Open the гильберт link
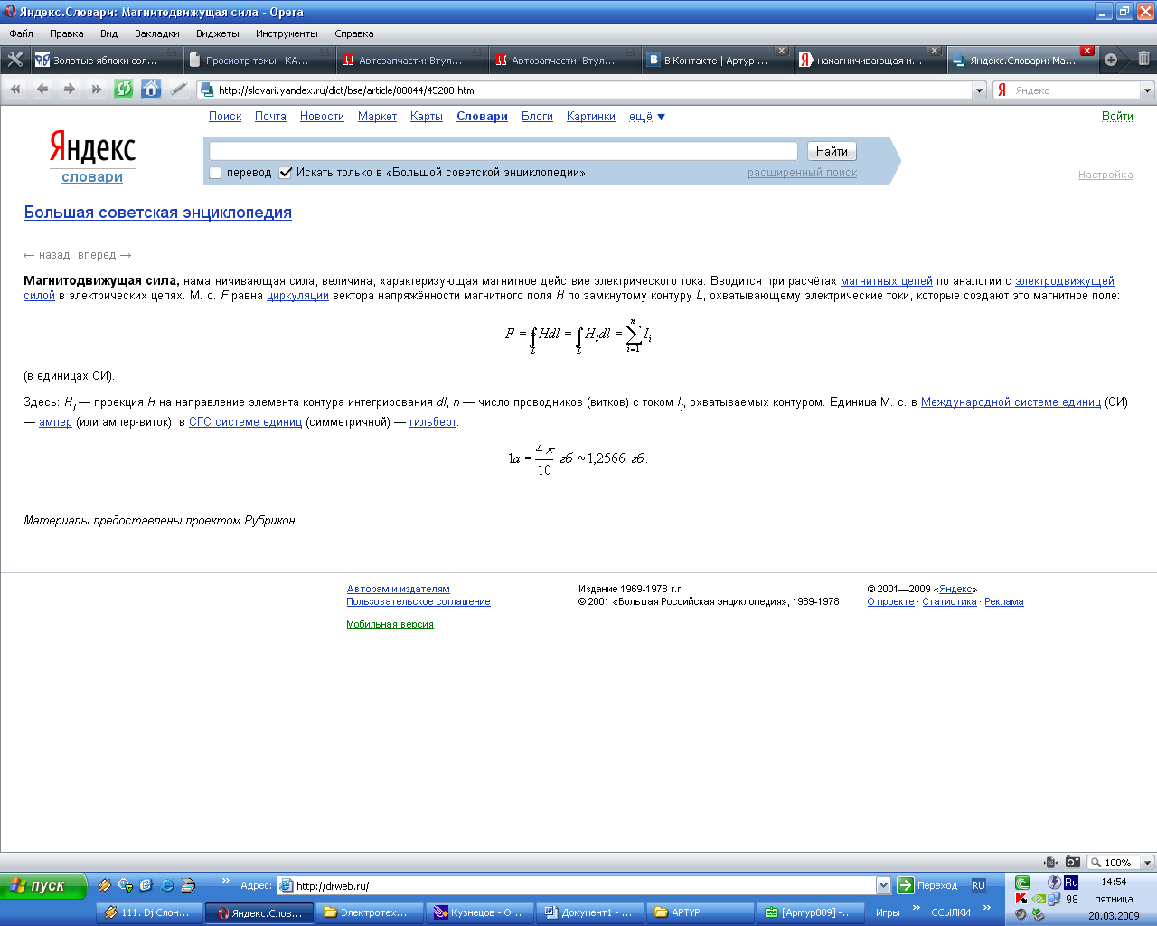Viewport: 1157px width, 926px height. point(433,422)
